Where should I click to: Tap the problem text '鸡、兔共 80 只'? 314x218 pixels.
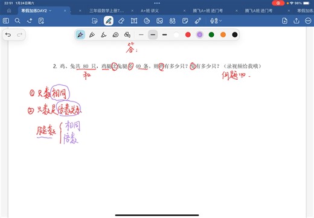click(x=78, y=66)
